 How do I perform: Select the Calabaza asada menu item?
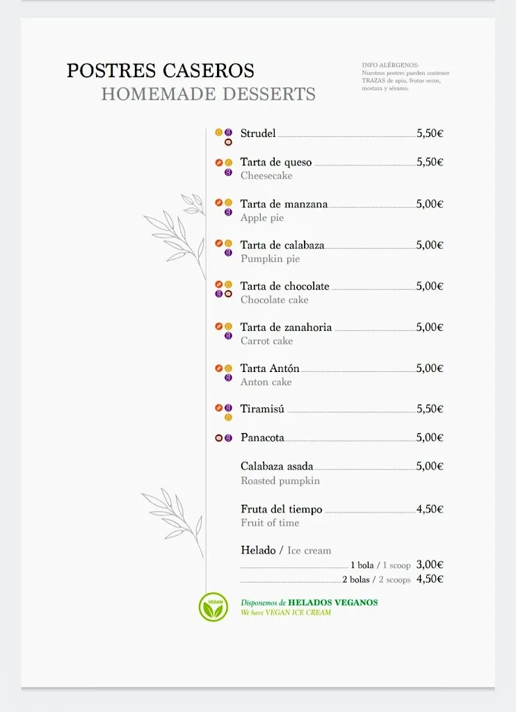[277, 467]
